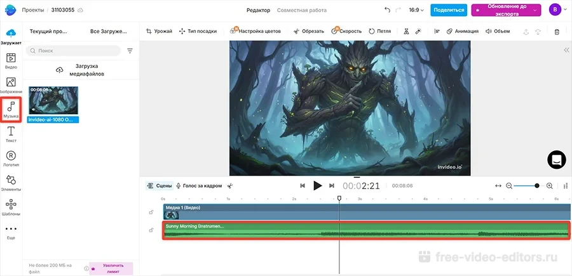Click the Поделиться button
Image resolution: width=572 pixels, height=276 pixels.
point(448,10)
